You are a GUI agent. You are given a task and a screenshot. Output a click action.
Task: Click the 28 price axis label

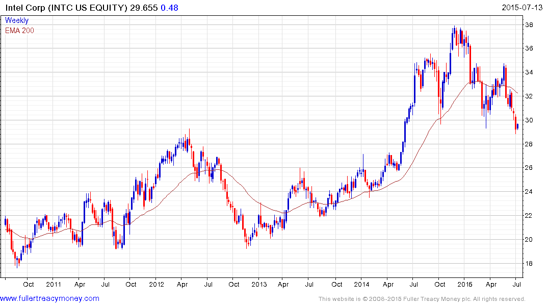[x=529, y=144]
